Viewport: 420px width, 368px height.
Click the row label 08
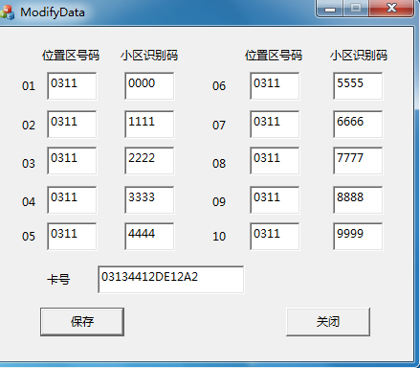point(219,164)
